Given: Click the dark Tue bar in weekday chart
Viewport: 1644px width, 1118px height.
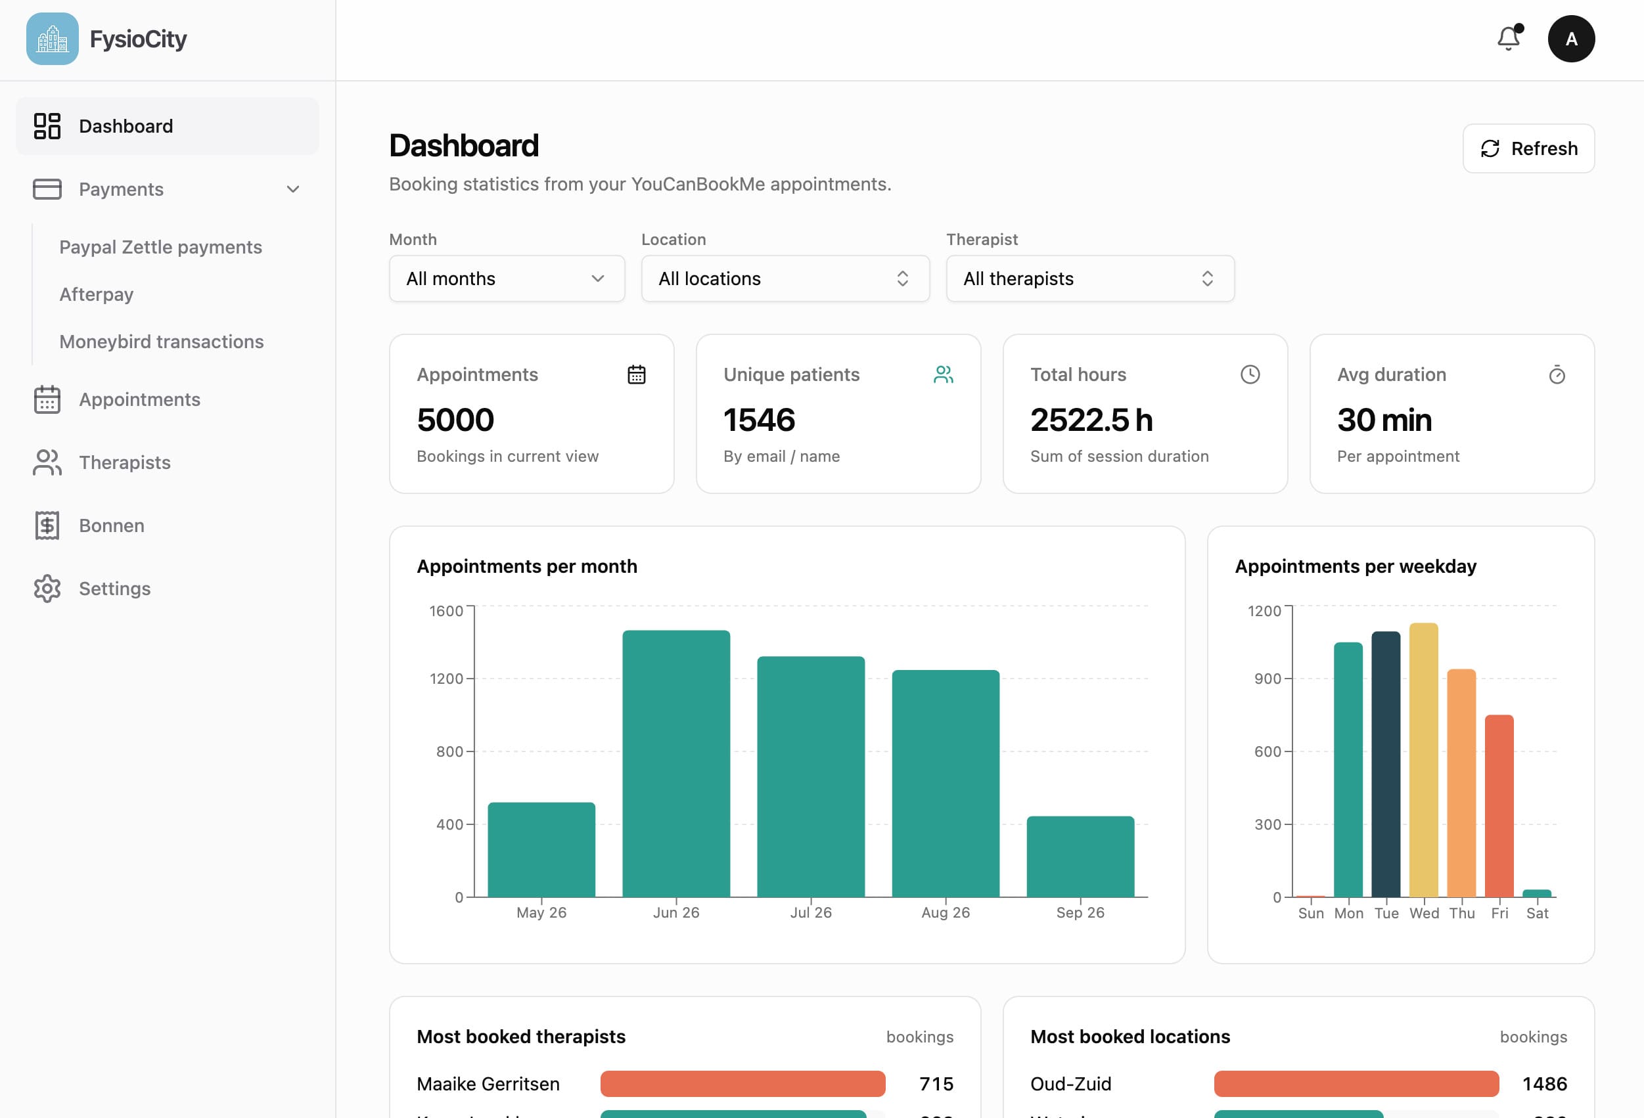Looking at the screenshot, I should [1386, 764].
